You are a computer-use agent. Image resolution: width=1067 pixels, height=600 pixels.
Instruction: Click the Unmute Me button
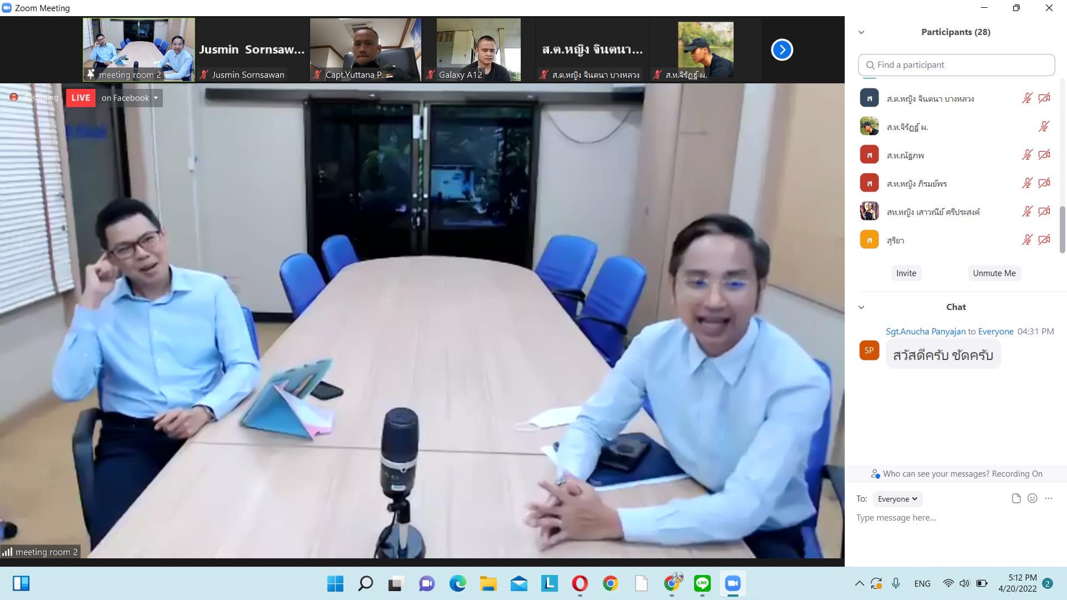coord(994,273)
